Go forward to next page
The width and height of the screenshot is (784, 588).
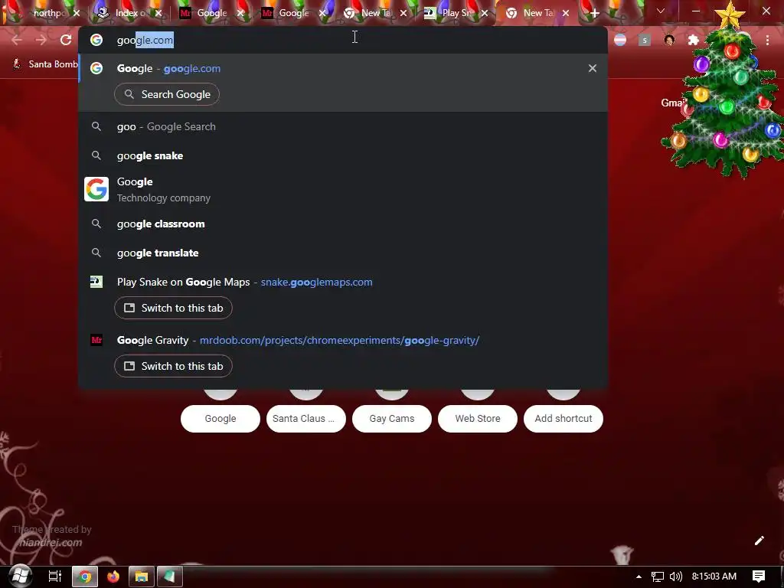click(41, 40)
